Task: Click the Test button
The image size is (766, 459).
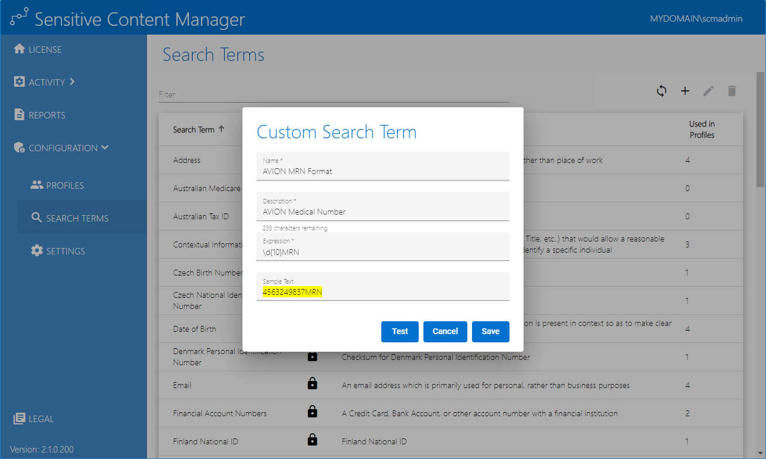Action: pos(400,331)
